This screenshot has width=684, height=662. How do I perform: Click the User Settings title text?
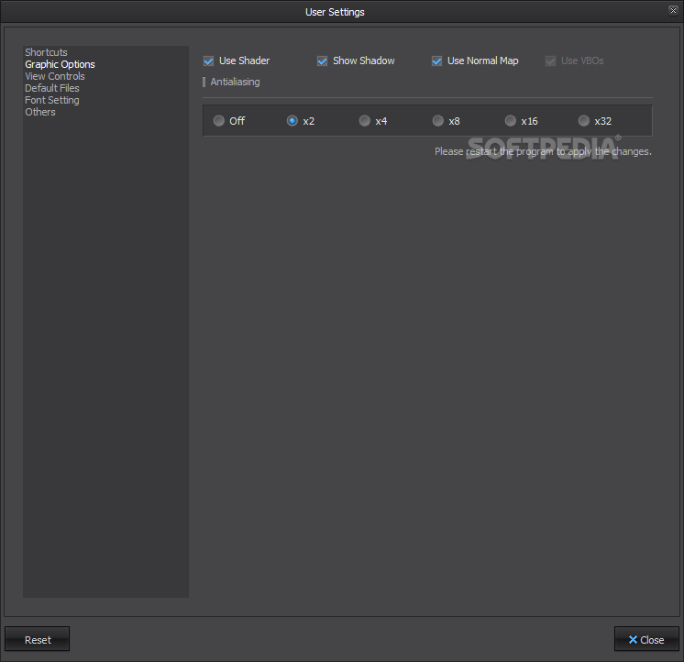pyautogui.click(x=335, y=12)
